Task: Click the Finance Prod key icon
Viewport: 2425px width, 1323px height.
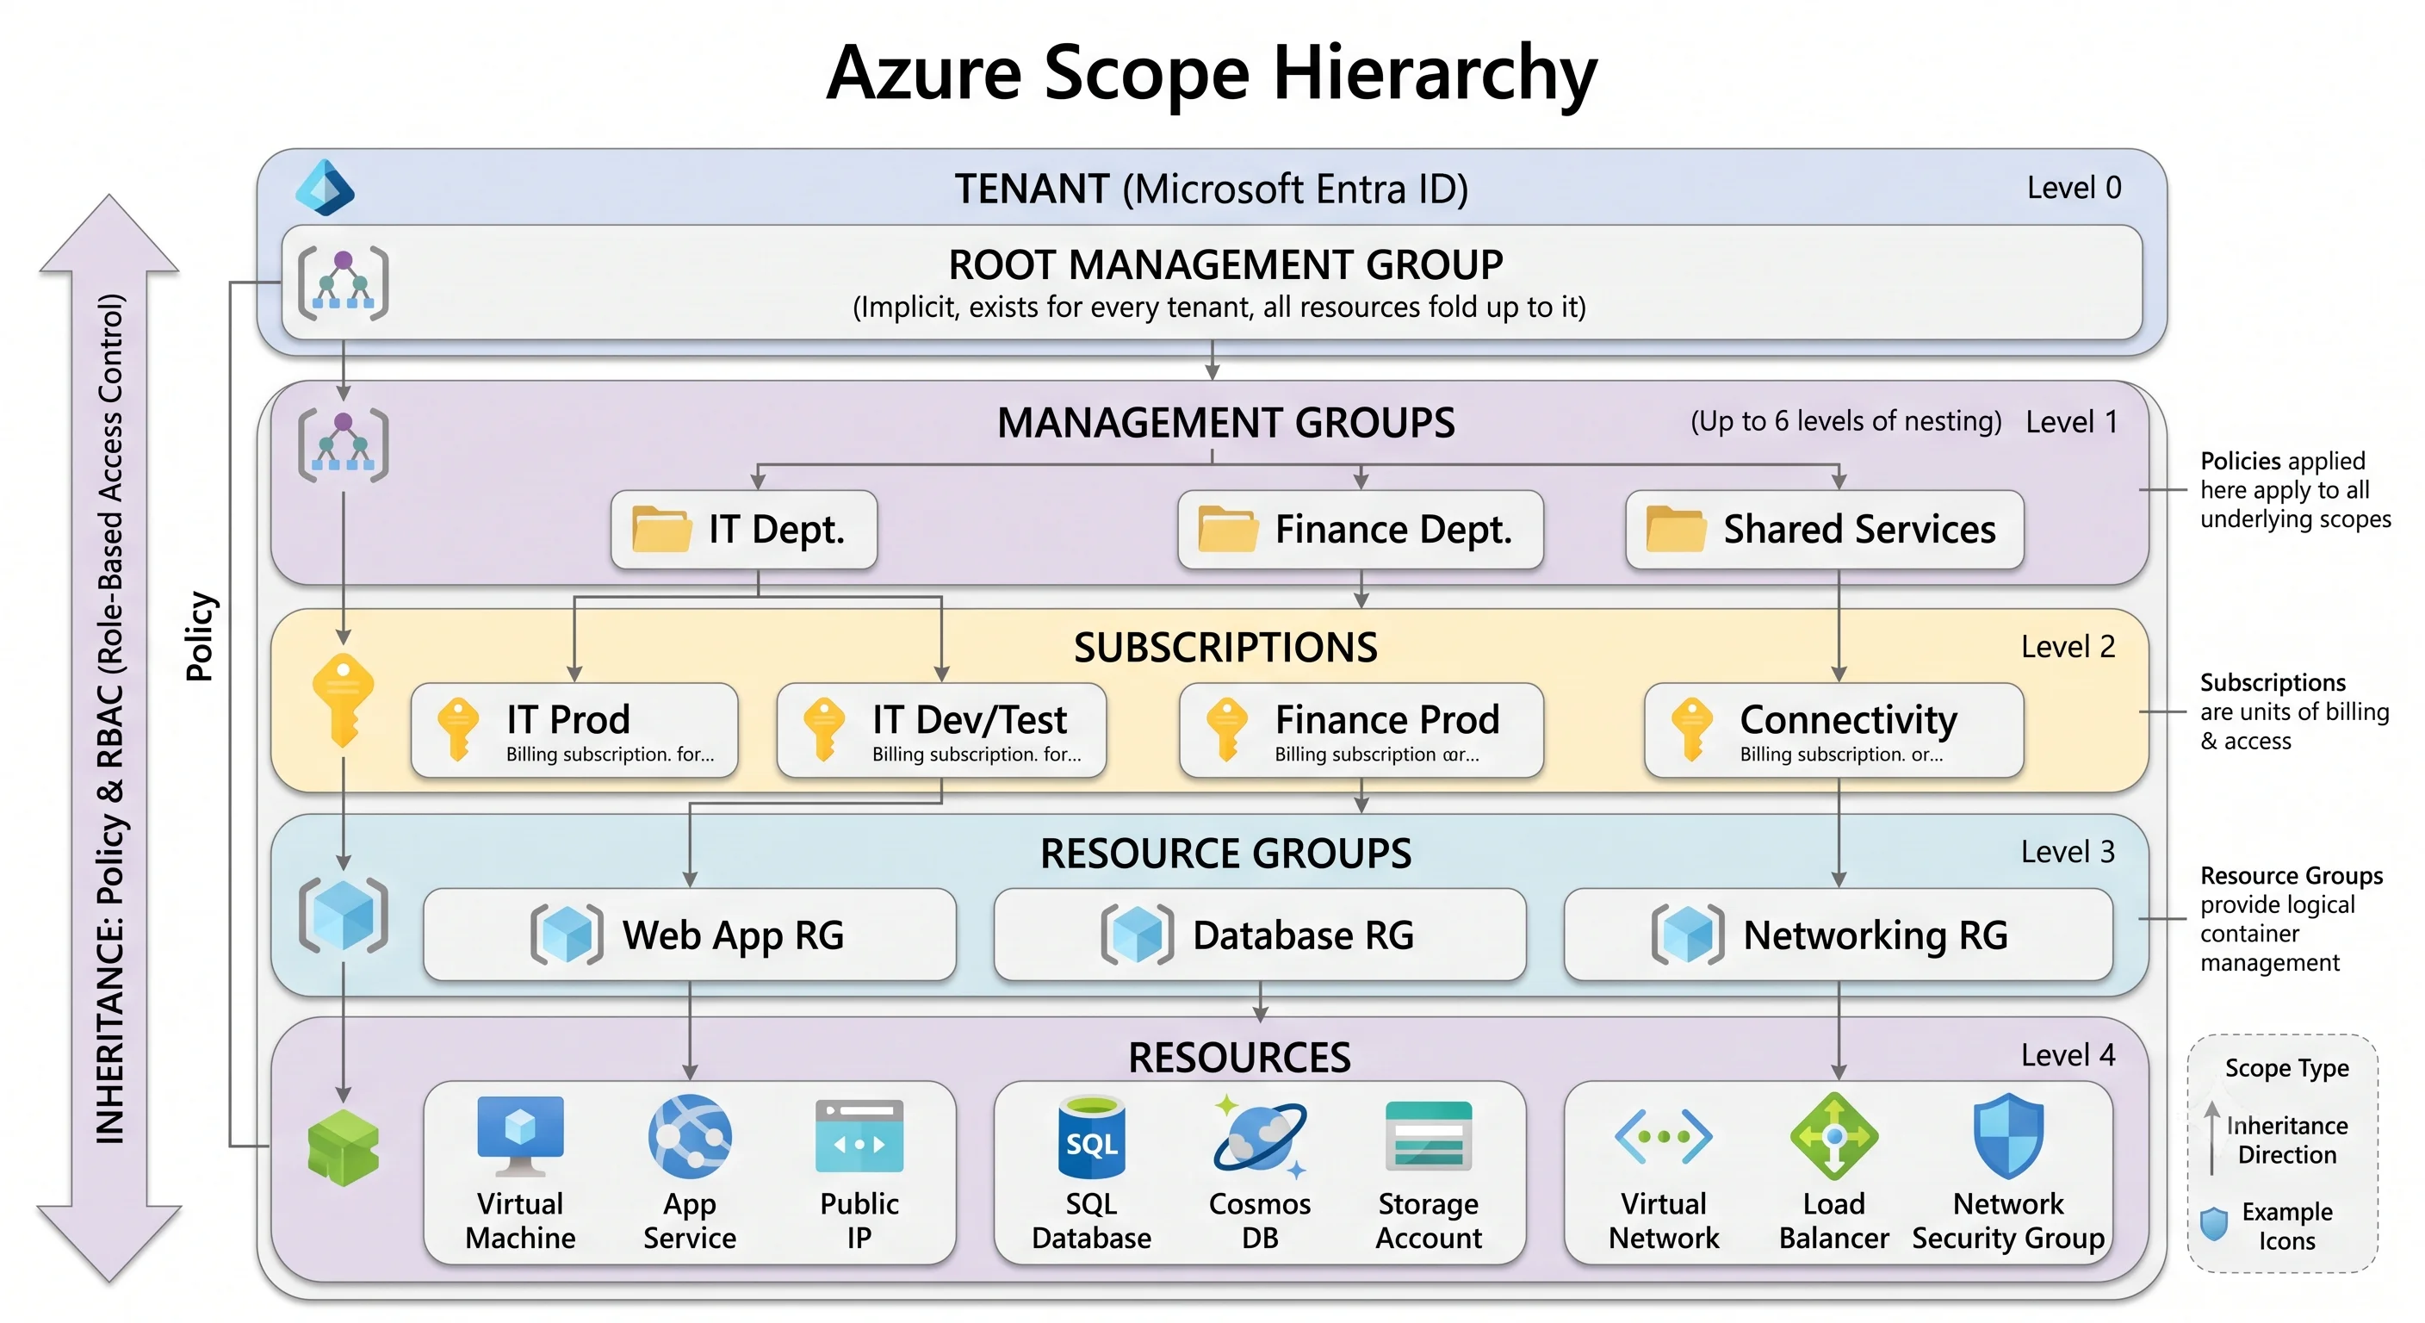Action: 1227,729
